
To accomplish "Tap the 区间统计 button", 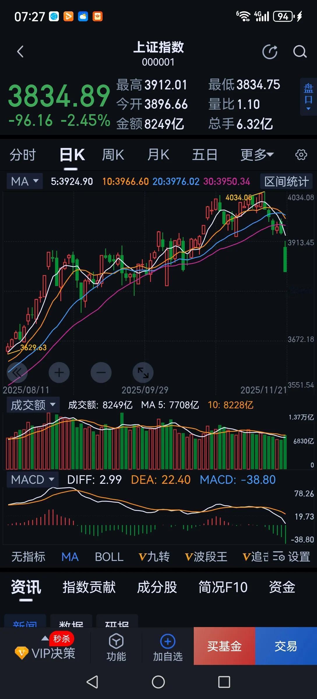I will 286,181.
